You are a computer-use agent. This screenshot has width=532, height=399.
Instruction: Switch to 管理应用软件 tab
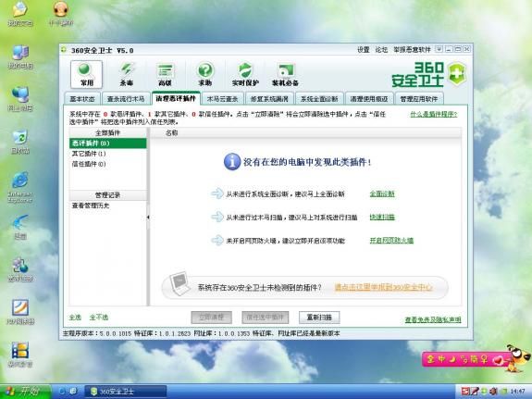pyautogui.click(x=419, y=99)
